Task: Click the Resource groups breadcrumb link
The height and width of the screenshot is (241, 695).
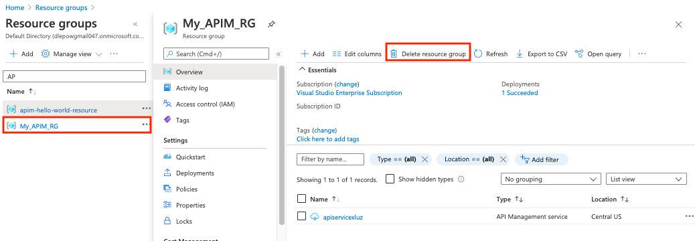Action: [61, 7]
